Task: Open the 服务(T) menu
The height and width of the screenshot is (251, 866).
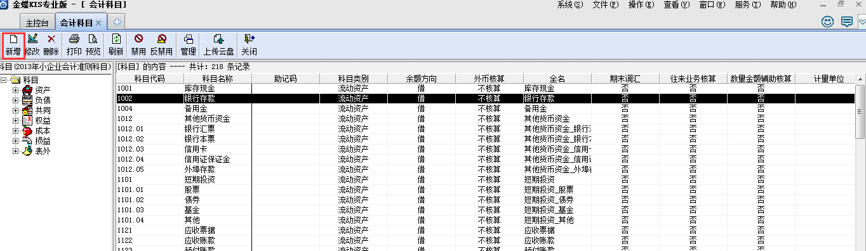Action: click(747, 5)
